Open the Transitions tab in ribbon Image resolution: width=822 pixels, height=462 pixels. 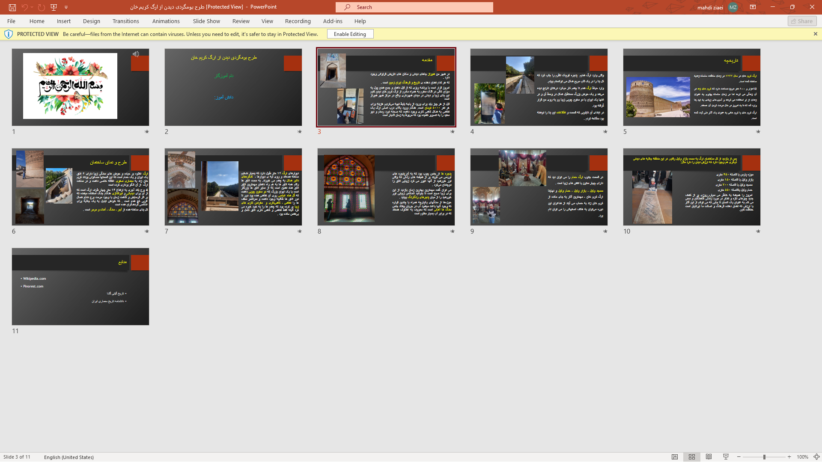(x=125, y=21)
